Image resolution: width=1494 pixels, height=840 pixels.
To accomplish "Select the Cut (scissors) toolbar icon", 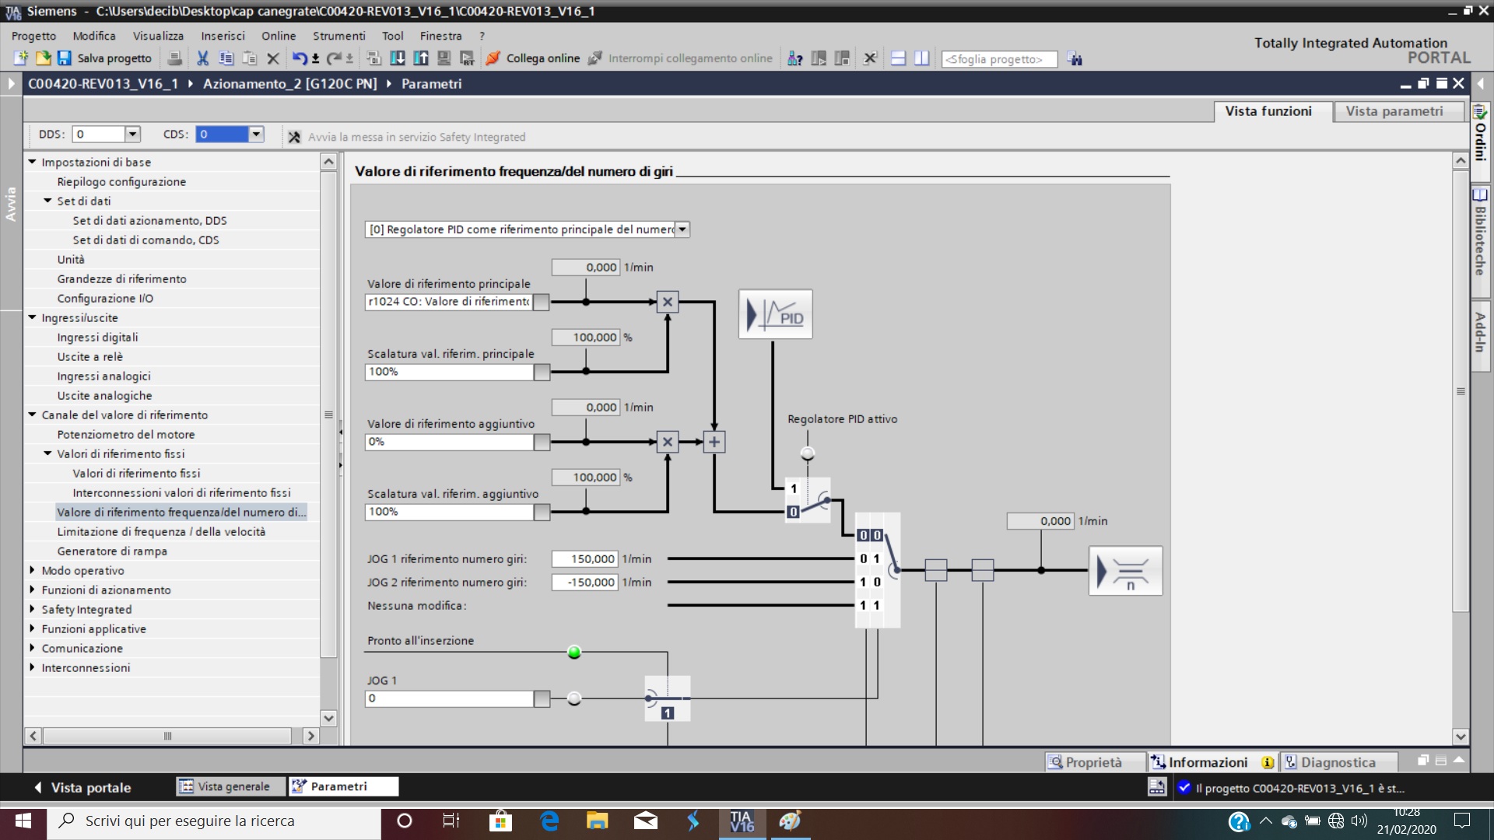I will (x=203, y=58).
